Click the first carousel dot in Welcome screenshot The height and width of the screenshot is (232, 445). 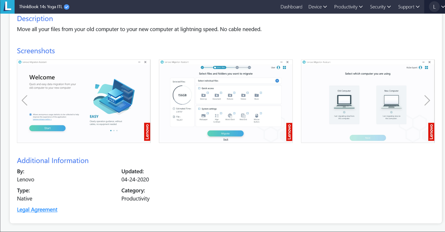tap(111, 131)
